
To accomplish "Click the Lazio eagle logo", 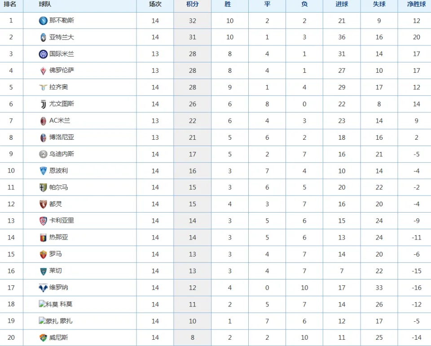I will coord(43,88).
